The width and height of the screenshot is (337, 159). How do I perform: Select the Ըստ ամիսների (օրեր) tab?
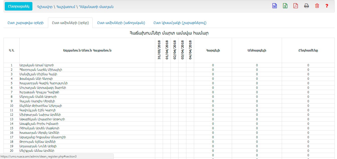click(x=70, y=23)
